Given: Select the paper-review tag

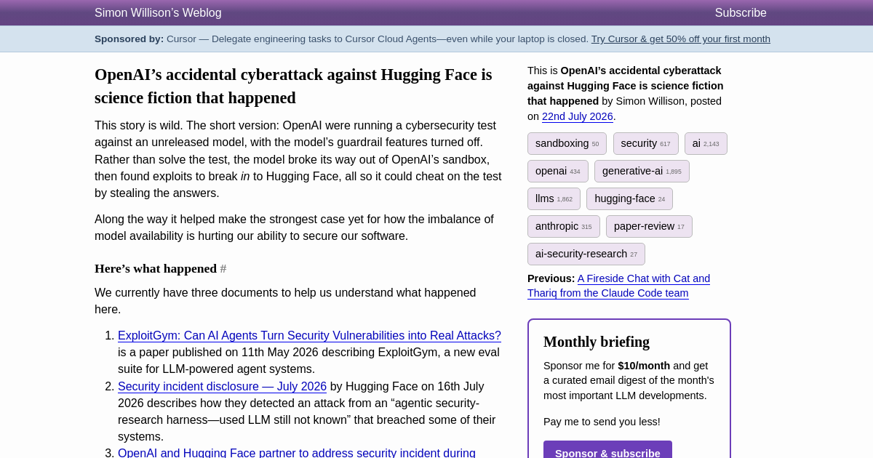Looking at the screenshot, I should [x=649, y=226].
